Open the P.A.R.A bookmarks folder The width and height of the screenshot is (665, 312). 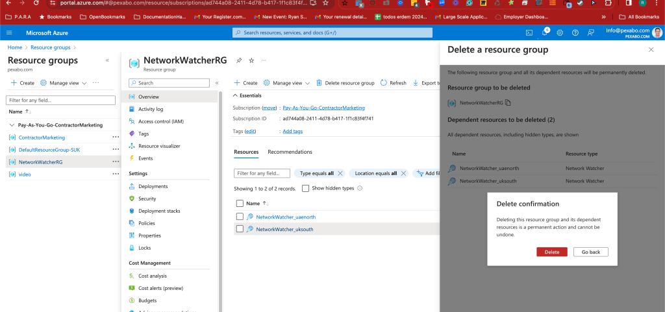click(18, 17)
